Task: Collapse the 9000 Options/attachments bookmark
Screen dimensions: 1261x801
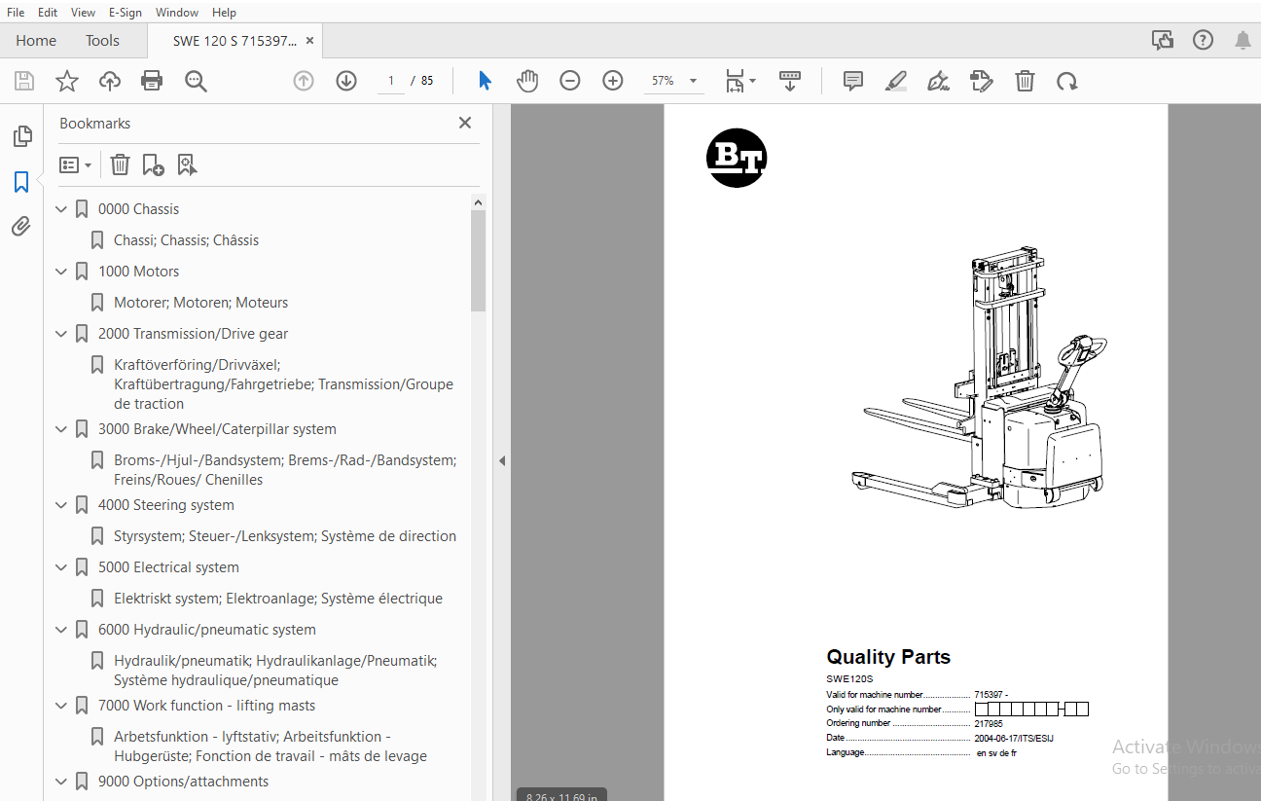Action: 62,782
